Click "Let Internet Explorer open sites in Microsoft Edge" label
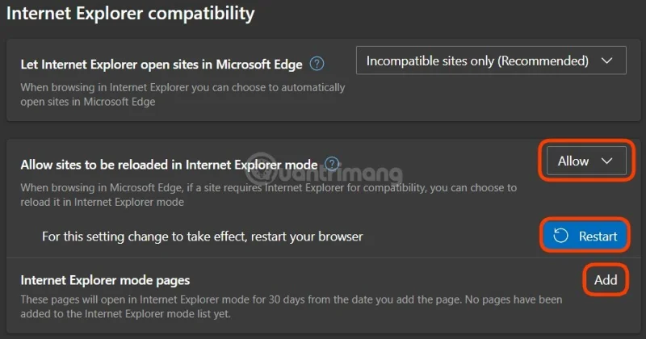 [161, 64]
